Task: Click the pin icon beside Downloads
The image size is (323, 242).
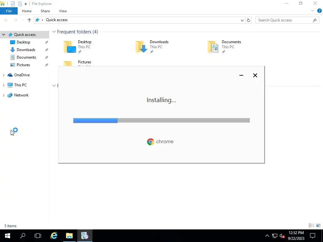Action: click(x=47, y=50)
